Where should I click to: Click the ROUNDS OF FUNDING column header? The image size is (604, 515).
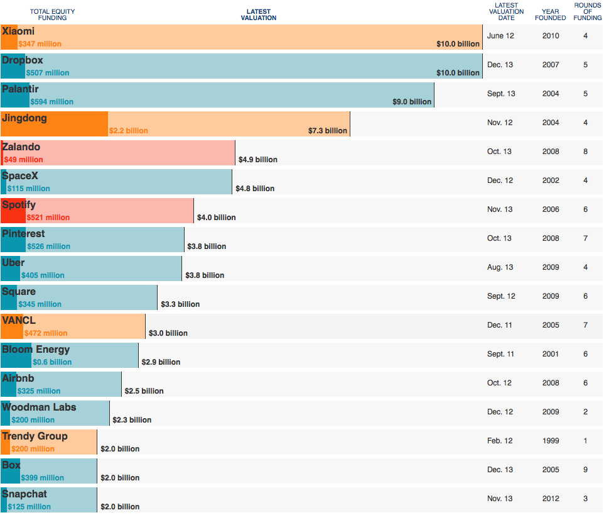[x=588, y=11]
